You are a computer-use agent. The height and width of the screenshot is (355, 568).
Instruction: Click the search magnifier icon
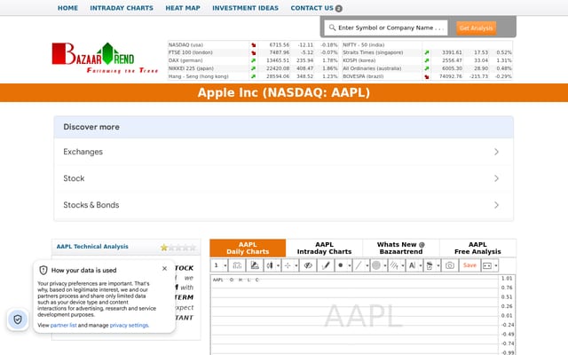pos(332,28)
